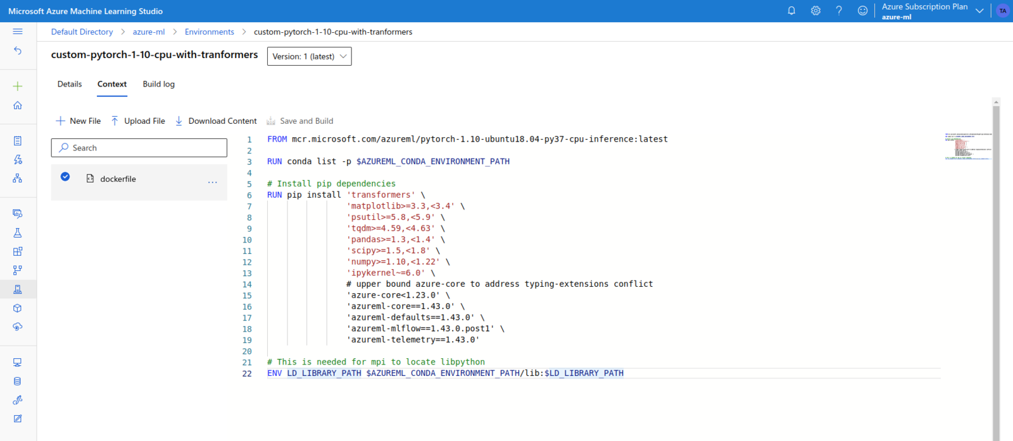Click ENV LD_LIBRARY_PATH line 22
Screen dimensions: 1013x441
(445, 373)
